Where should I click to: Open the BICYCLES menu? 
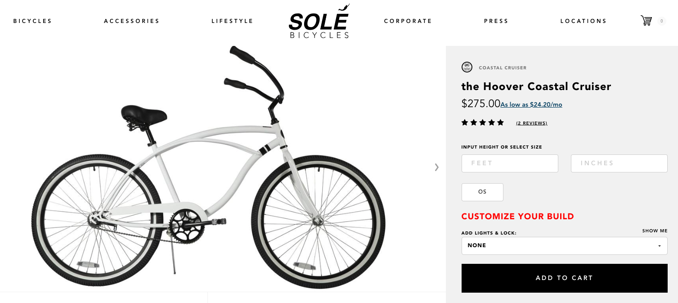tap(32, 21)
